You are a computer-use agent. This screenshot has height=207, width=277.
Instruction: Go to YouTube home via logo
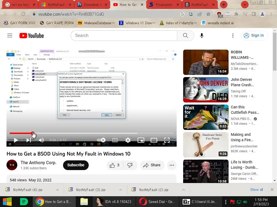(32, 36)
